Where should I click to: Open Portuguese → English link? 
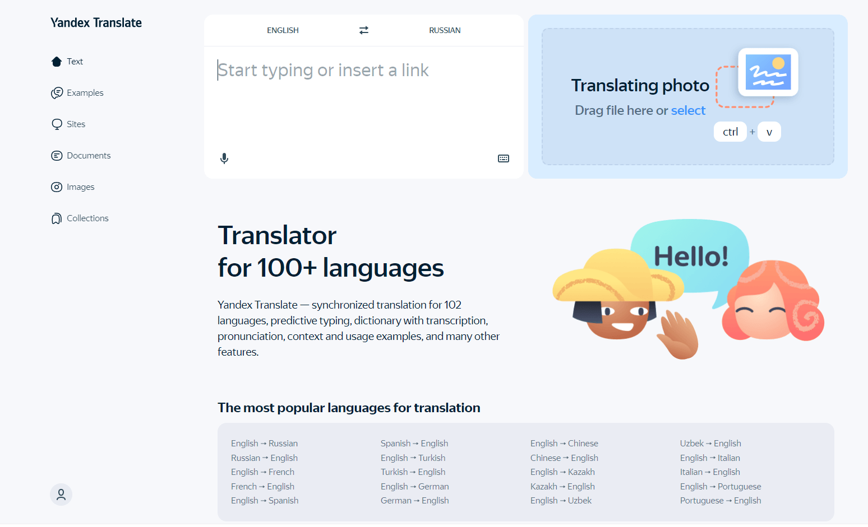(721, 501)
